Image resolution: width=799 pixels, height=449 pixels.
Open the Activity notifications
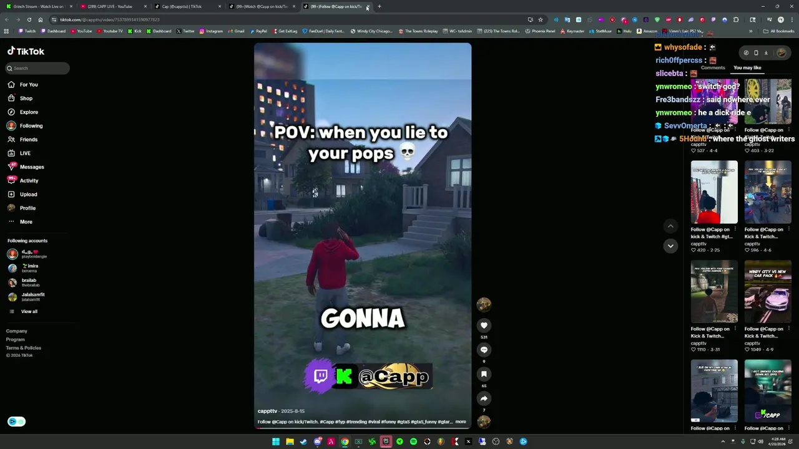(x=23, y=180)
